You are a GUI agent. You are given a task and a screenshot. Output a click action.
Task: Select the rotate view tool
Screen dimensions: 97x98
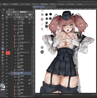click(3, 18)
